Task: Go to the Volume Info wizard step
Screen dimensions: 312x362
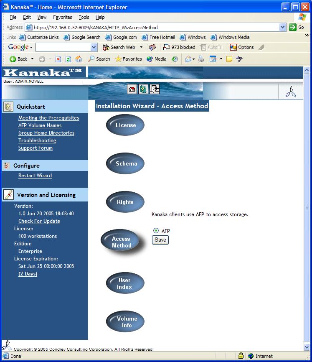Action: pos(125,321)
